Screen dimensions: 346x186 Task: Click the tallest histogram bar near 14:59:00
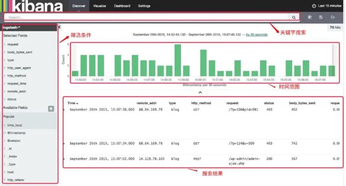tap(178, 60)
